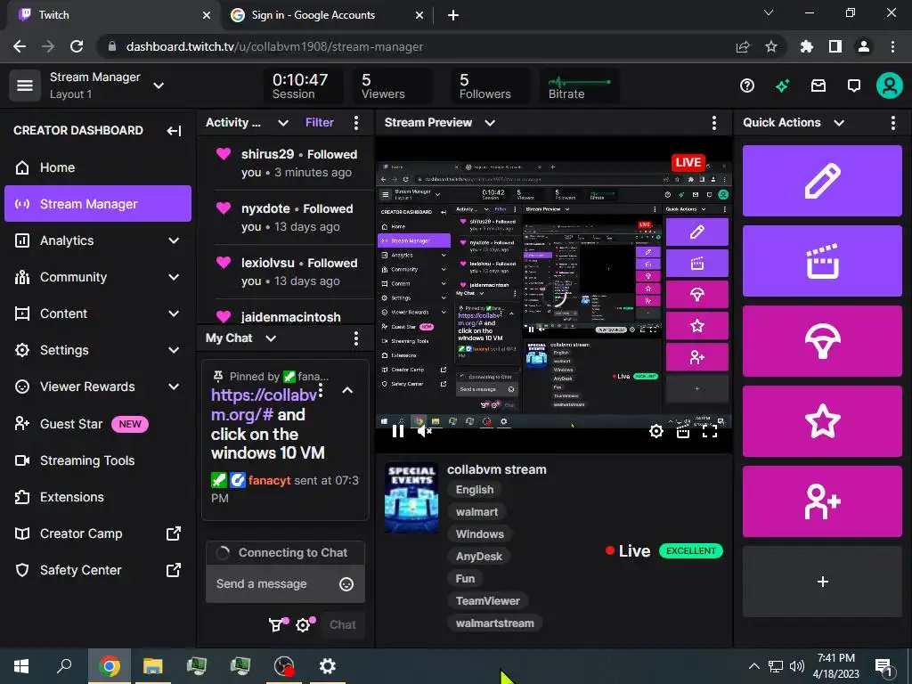Expand the Activity Feed panel dropdown
This screenshot has height=684, width=912.
pyautogui.click(x=282, y=123)
